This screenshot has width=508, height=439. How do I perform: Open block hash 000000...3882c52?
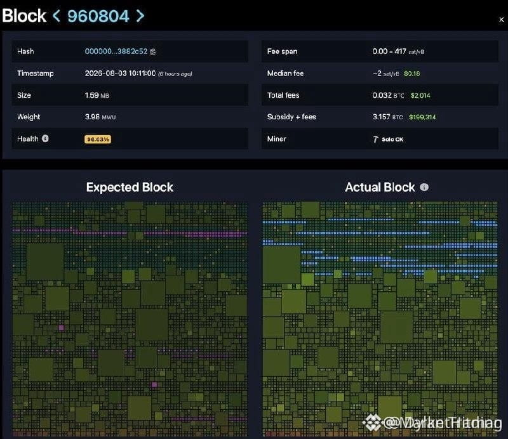[x=116, y=51]
